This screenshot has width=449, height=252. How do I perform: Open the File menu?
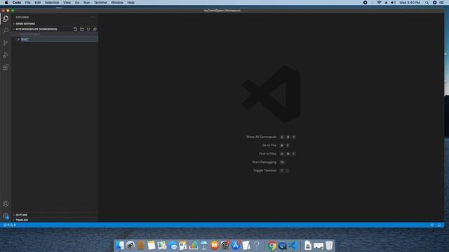tap(28, 3)
